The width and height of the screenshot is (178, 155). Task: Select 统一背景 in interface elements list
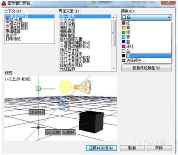pyautogui.click(x=85, y=16)
